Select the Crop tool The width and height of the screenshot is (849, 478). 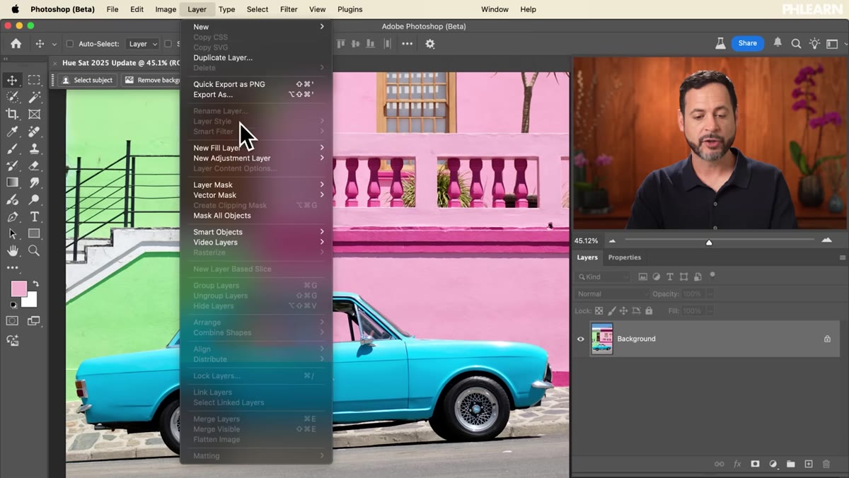coord(12,114)
